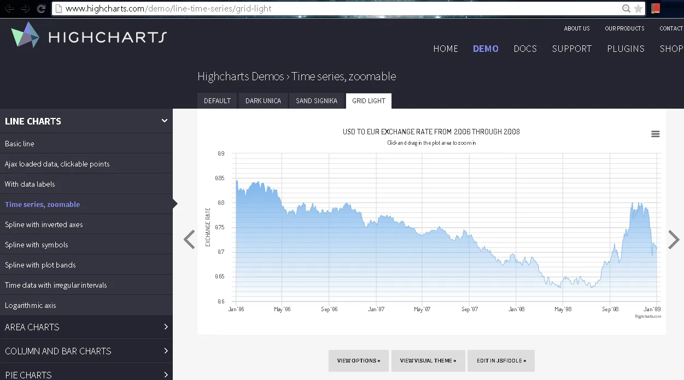Open the Logarithmic axis demo
The height and width of the screenshot is (380, 684).
86,305
